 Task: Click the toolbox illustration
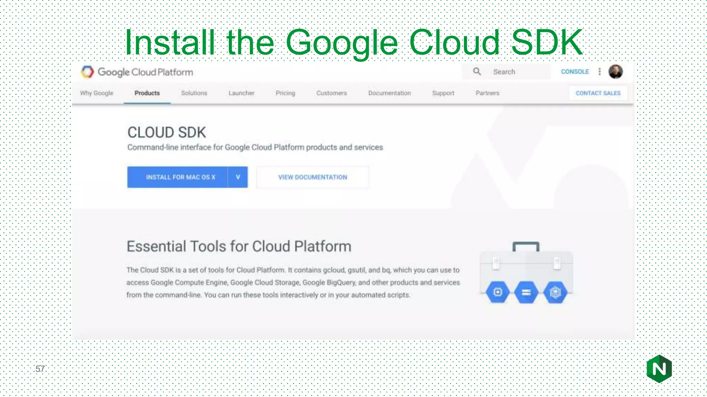click(526, 272)
